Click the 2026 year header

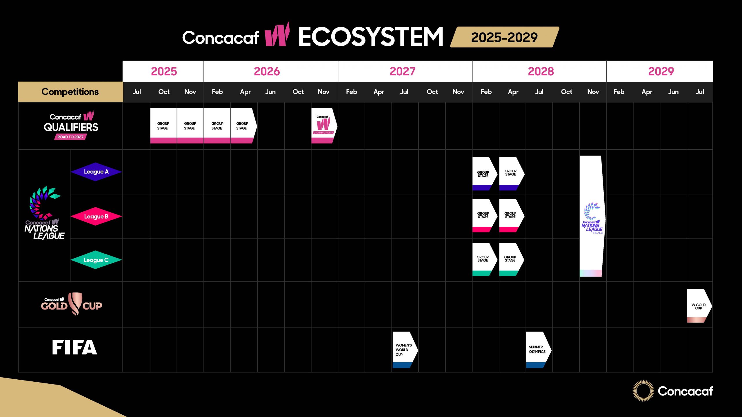tap(267, 71)
